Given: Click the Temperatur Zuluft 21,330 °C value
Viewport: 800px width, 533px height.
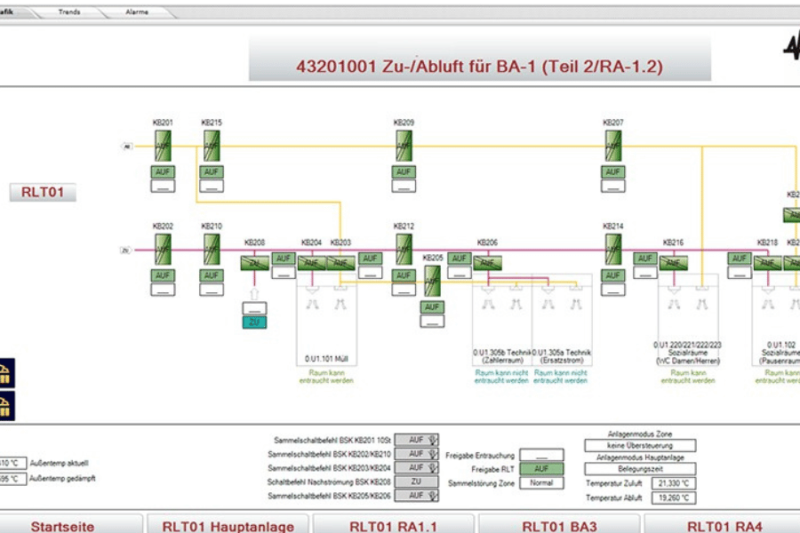Looking at the screenshot, I should point(674,483).
